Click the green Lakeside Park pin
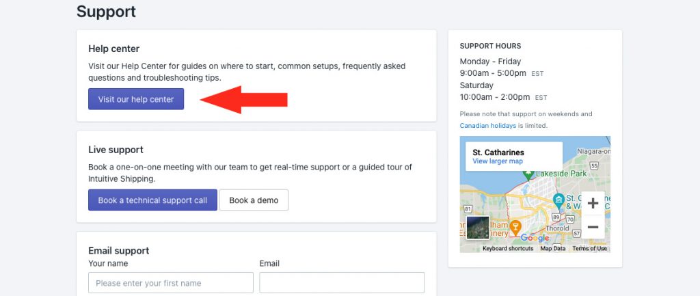Viewport: 700px width, 296px height. 528,174
